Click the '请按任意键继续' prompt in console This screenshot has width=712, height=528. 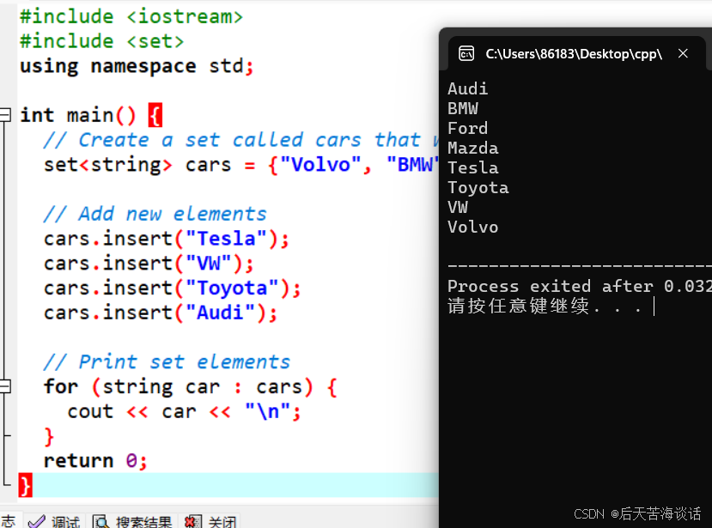(545, 306)
